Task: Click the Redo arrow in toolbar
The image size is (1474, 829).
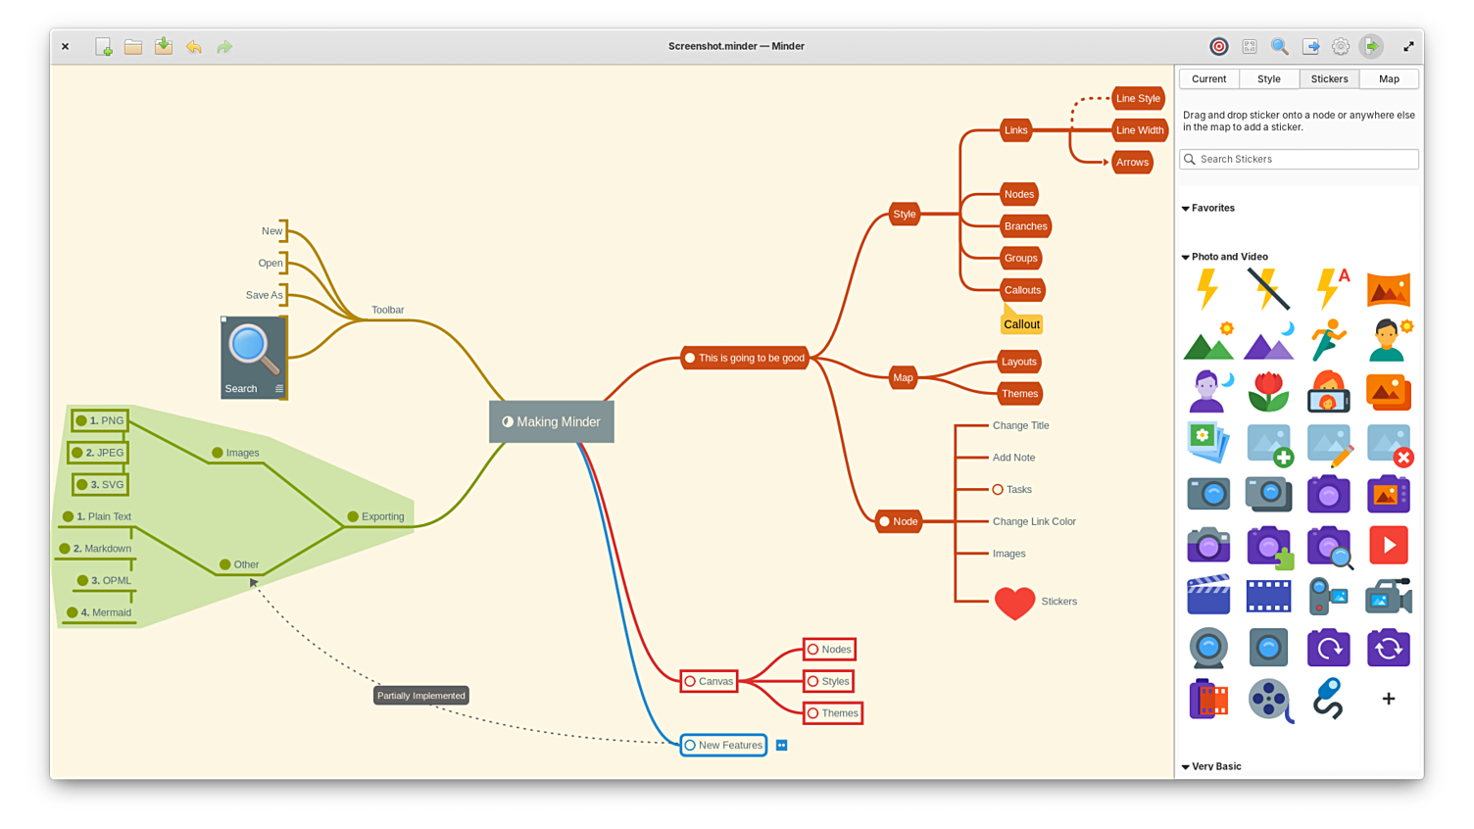Action: coord(224,47)
